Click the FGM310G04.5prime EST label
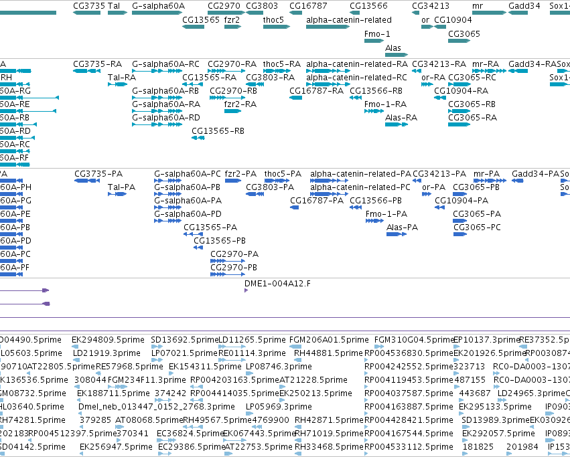The height and width of the screenshot is (457, 570). click(x=415, y=340)
